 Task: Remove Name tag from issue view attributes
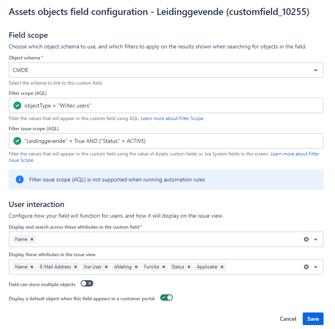pyautogui.click(x=32, y=267)
